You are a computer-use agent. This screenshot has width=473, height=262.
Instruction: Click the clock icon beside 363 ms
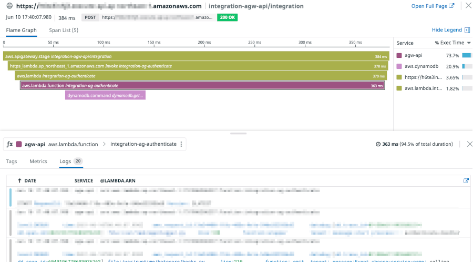(x=378, y=144)
